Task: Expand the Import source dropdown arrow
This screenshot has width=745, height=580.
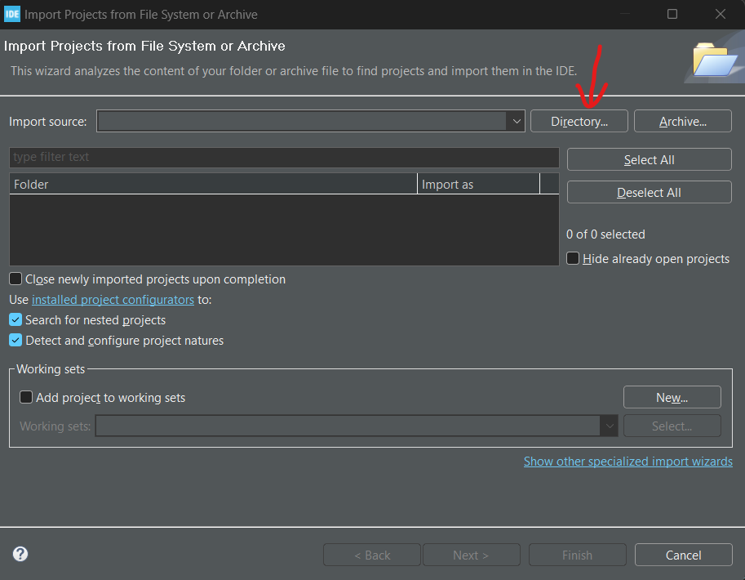Action: [516, 122]
